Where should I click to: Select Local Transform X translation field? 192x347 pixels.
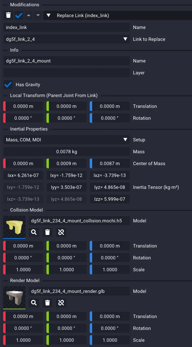coord(23,106)
